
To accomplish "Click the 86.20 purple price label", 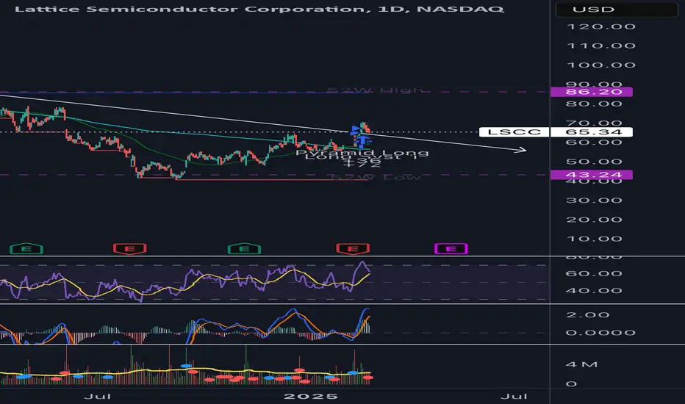I will point(592,92).
